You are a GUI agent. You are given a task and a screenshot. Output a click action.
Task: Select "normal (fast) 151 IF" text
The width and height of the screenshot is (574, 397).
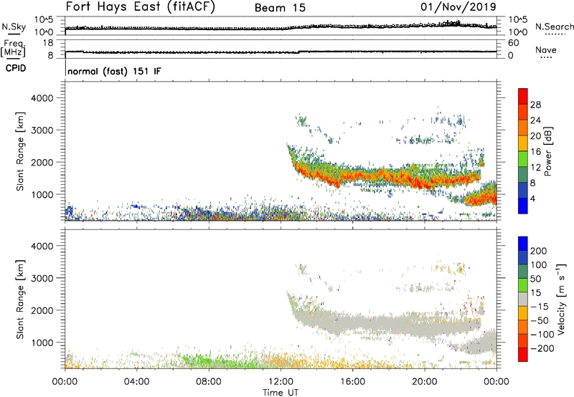pos(114,72)
